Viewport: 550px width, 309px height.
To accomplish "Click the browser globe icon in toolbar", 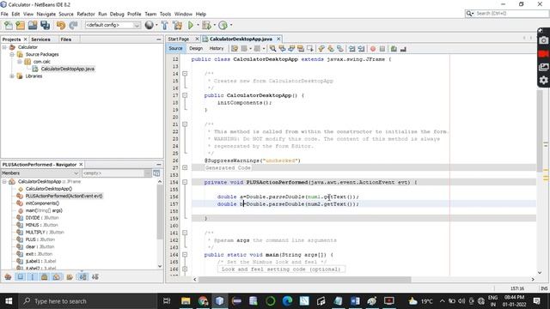I will point(149,25).
